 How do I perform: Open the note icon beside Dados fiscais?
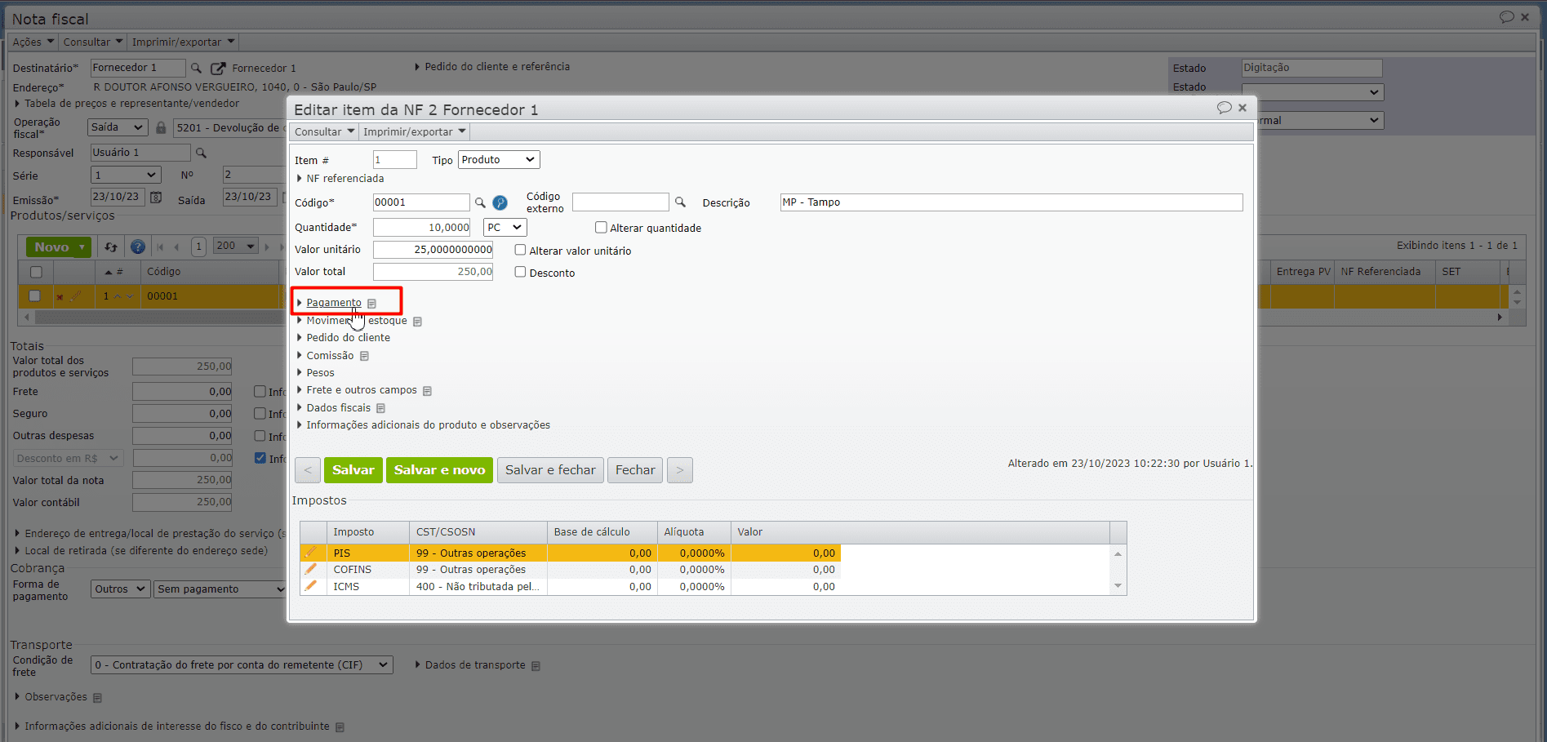click(x=380, y=408)
